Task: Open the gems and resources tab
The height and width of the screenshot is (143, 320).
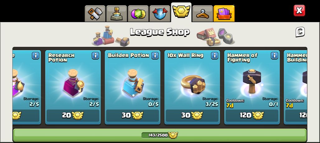Action: pos(138,14)
